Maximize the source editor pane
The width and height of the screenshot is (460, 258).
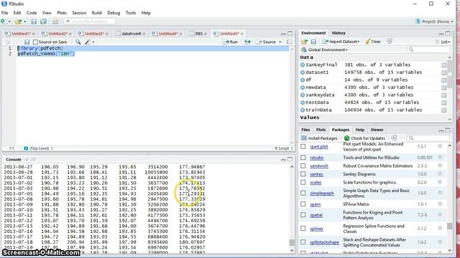(290, 34)
